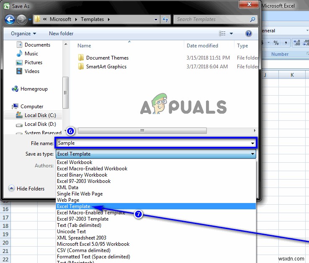Click the Forward navigation arrow
309x263 pixels.
[21, 20]
